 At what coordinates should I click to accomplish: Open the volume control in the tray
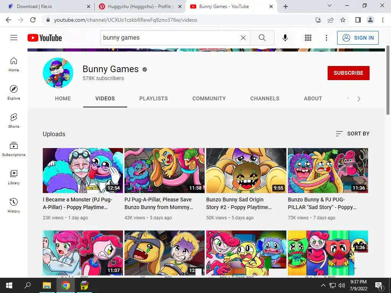(342, 285)
